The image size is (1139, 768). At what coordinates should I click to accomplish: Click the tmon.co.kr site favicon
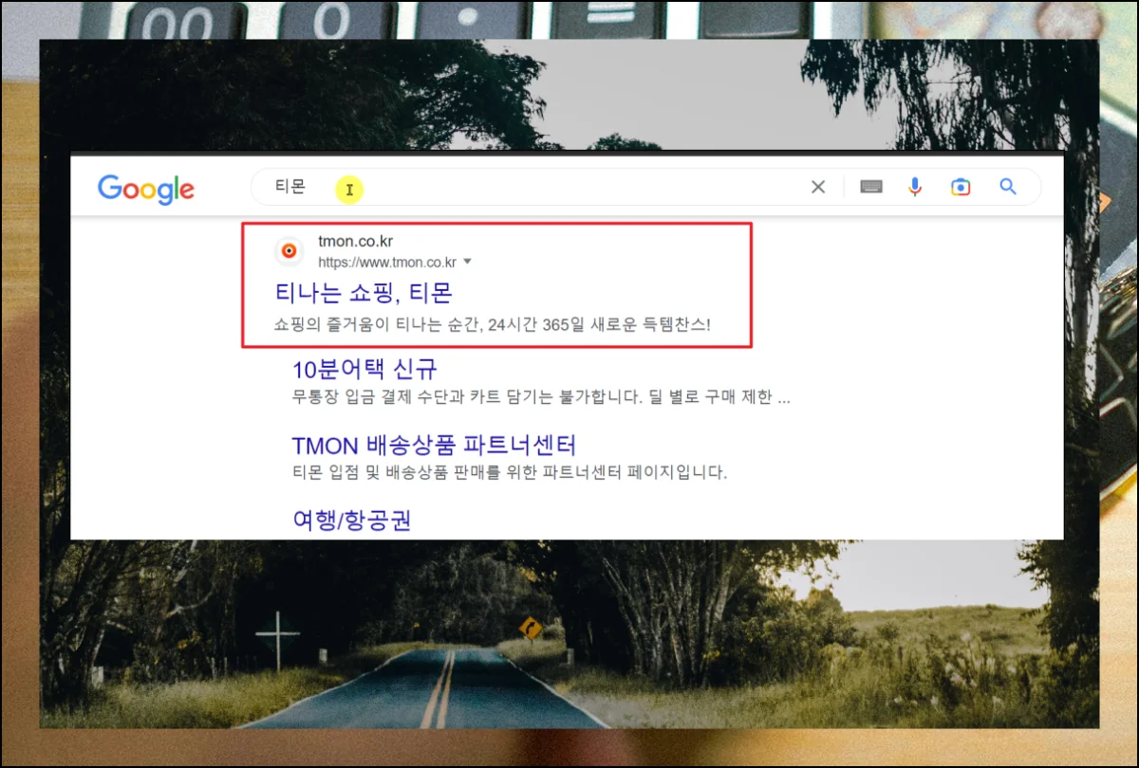click(x=289, y=251)
